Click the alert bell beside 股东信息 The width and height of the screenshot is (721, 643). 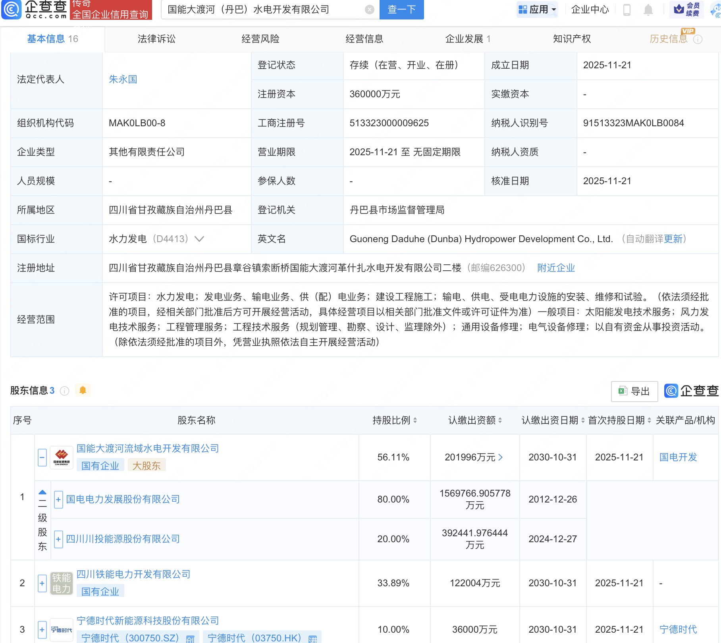[x=83, y=390]
